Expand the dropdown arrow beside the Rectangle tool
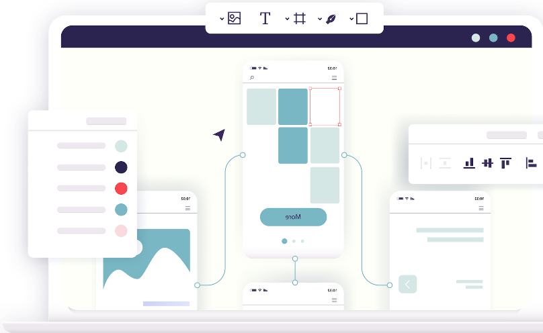Viewport: 543px width, 333px height. [350, 19]
